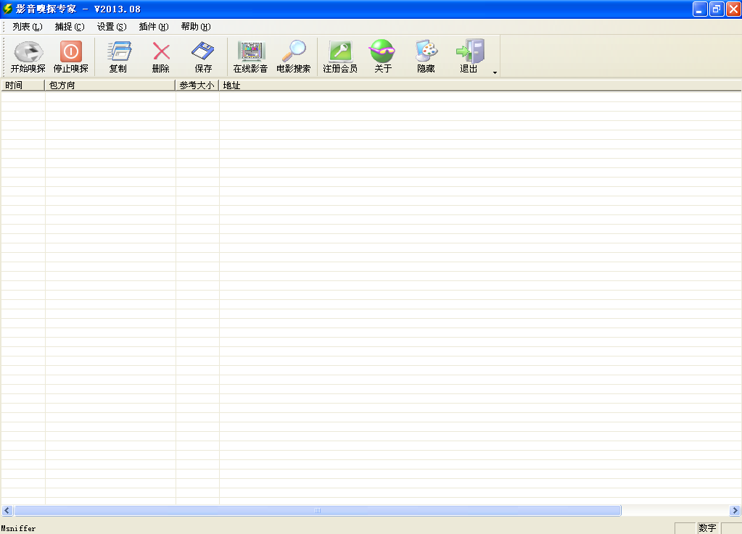Click the 注册会员 register member icon
Screen dimensions: 742x534
[340, 51]
